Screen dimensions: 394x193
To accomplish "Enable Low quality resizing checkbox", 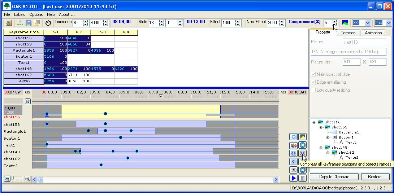I will 313,90.
